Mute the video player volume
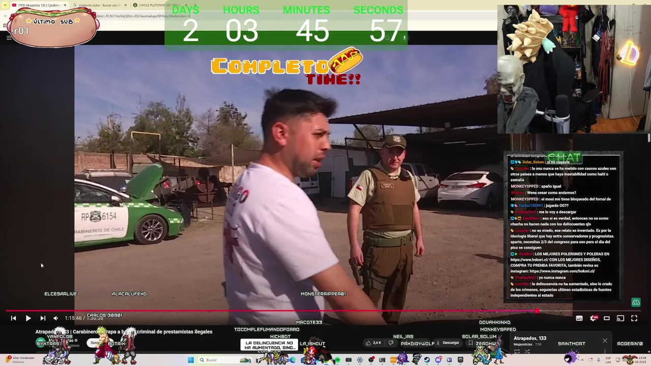 56,318
